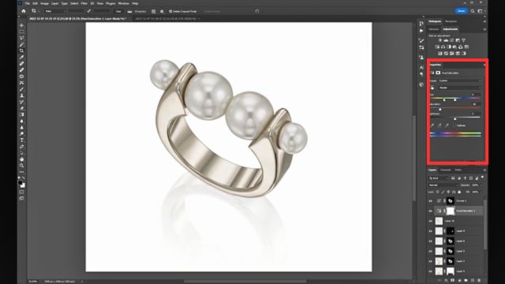The width and height of the screenshot is (505, 284).
Task: Open crop overlay options grid icon
Action: pos(154,11)
